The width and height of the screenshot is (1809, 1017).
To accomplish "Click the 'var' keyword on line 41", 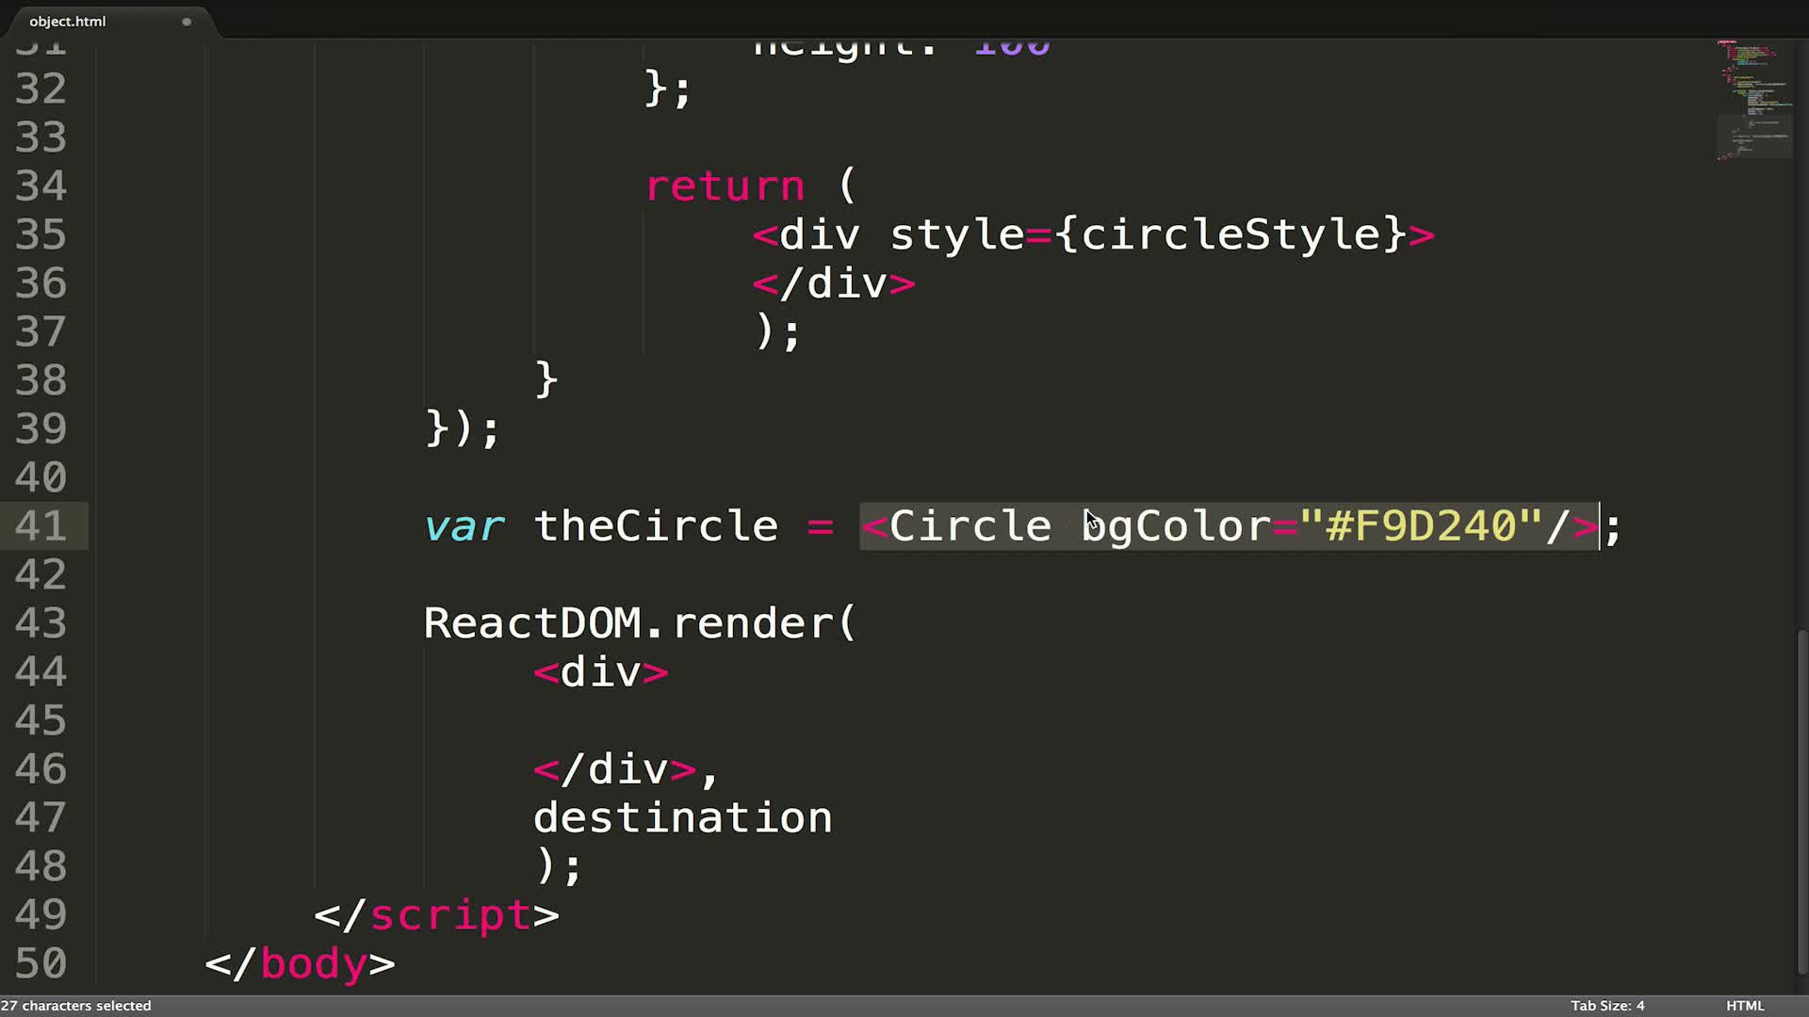I will [x=464, y=525].
